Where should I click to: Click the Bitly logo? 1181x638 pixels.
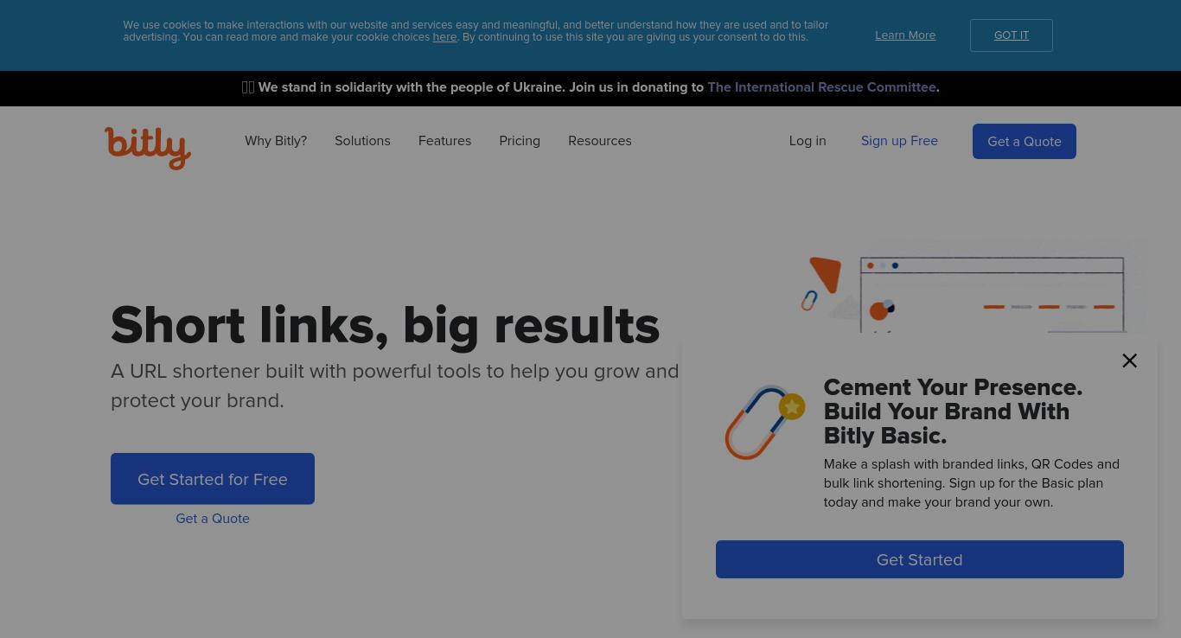coord(148,148)
